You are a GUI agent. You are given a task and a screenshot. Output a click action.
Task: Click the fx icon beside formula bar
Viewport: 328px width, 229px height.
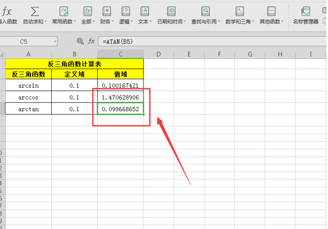coord(91,41)
